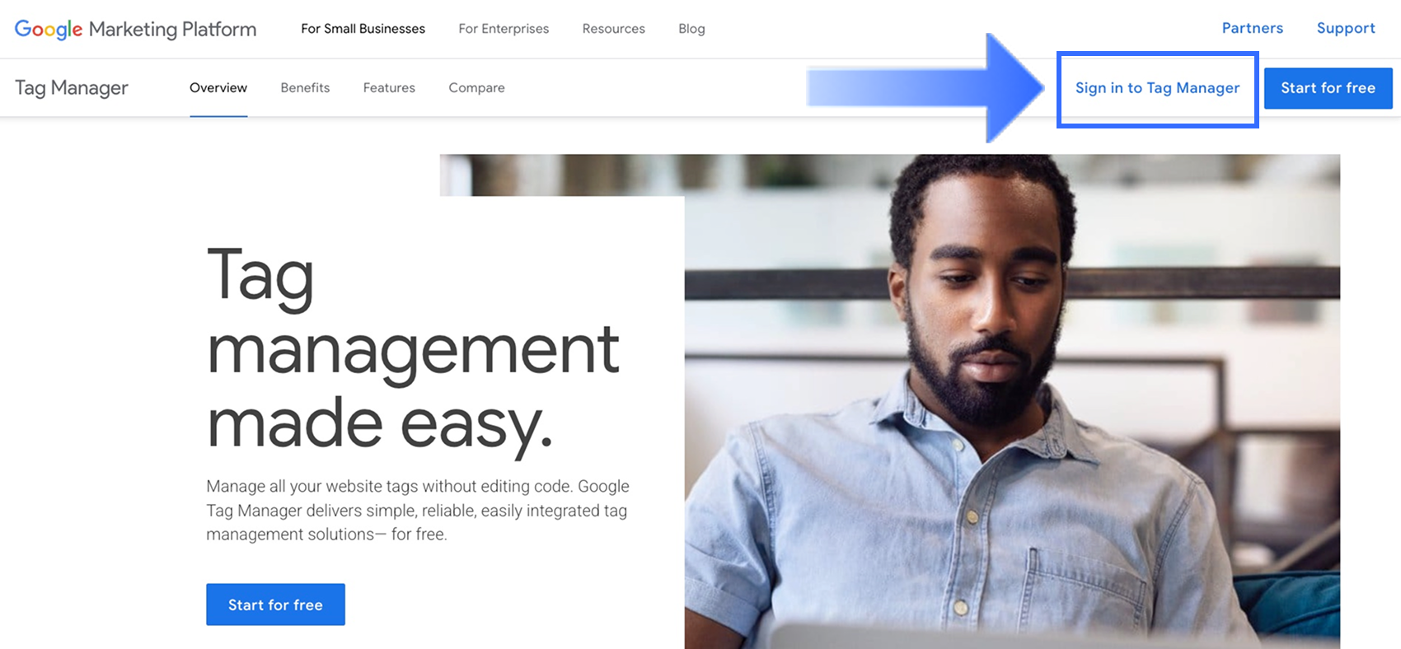Click the Google Marketing Platform logo

[x=135, y=29]
